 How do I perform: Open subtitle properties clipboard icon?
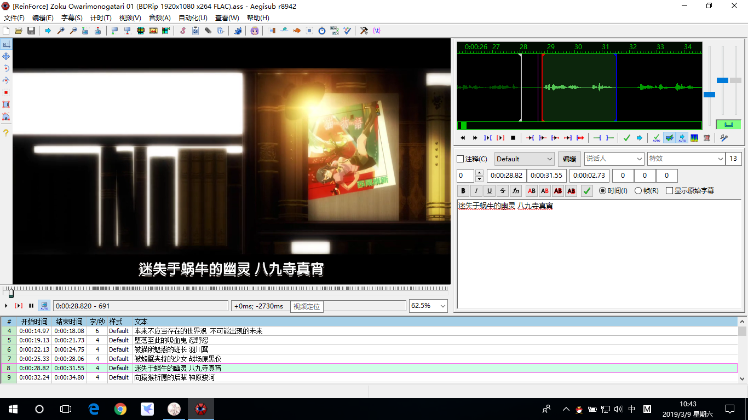click(195, 31)
